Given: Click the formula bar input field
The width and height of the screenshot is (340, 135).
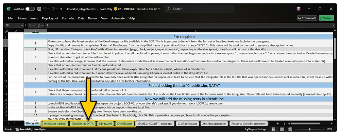Looking at the screenshot, I should pyautogui.click(x=188, y=26).
